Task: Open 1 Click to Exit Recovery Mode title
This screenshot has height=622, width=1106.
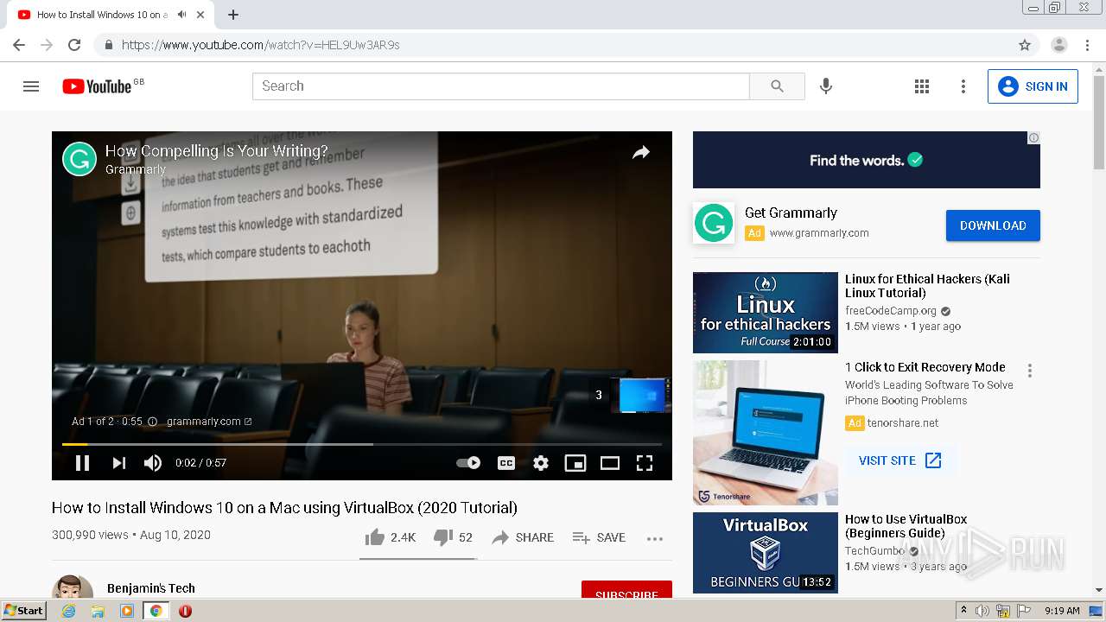Action: point(925,367)
